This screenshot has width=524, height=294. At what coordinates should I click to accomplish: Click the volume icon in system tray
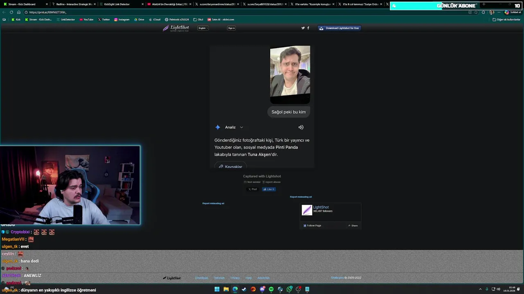point(498,289)
